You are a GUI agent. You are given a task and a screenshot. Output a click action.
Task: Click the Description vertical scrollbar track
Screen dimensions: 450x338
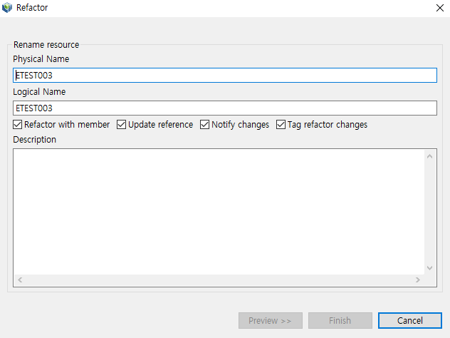[429, 210]
